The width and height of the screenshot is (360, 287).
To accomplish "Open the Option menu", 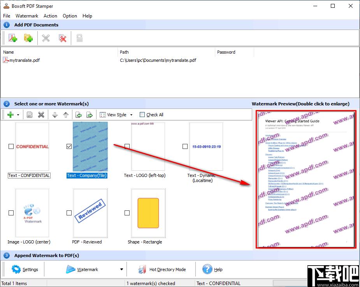I will (x=70, y=16).
